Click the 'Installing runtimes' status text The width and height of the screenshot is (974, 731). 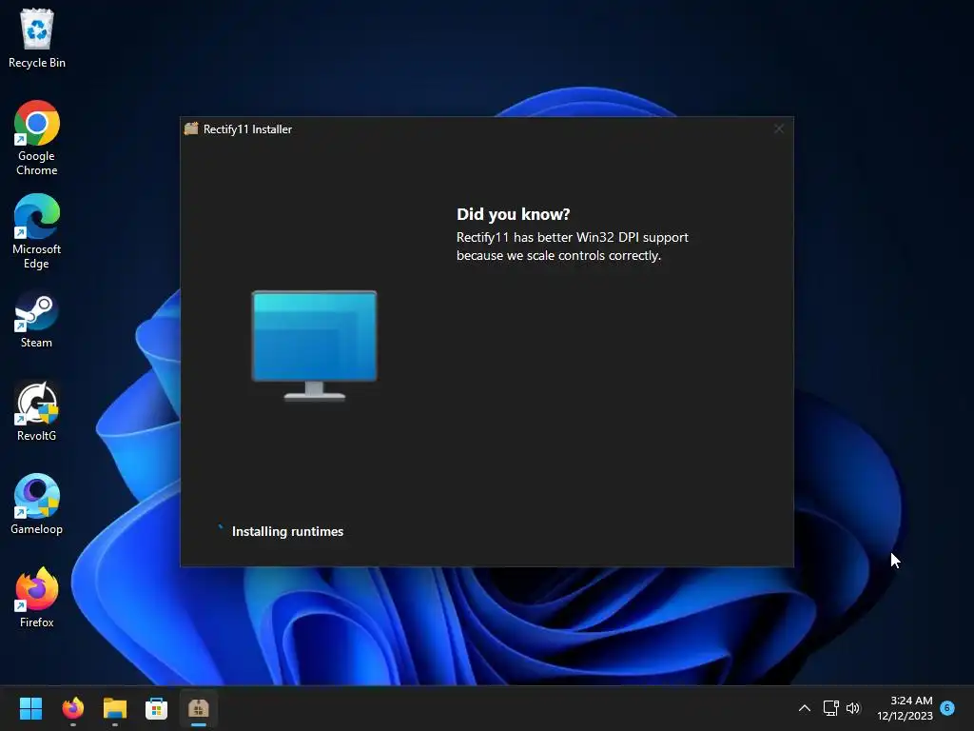click(287, 531)
